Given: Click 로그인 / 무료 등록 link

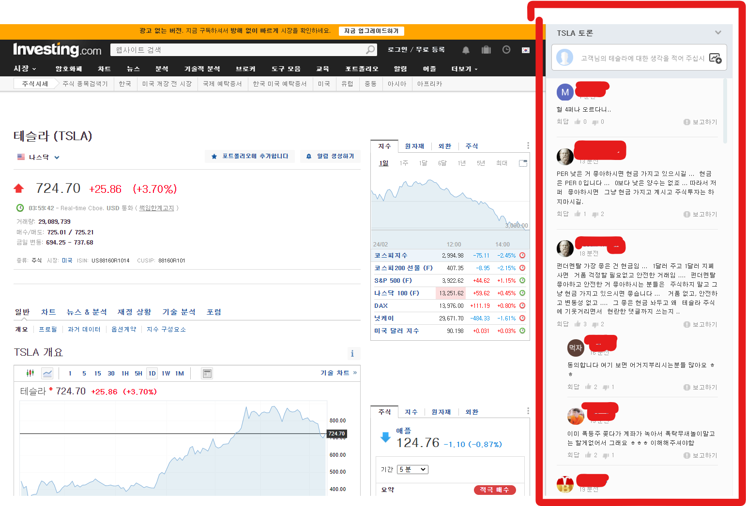Looking at the screenshot, I should (416, 50).
